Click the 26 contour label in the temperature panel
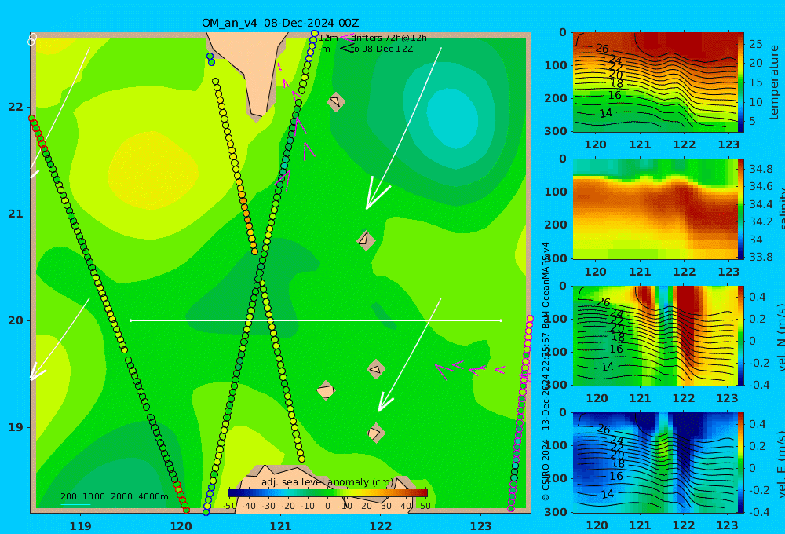The height and width of the screenshot is (534, 785). click(x=602, y=49)
